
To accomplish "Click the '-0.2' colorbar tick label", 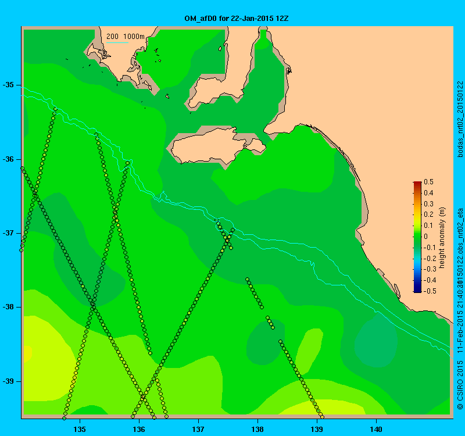I will pyautogui.click(x=428, y=258).
